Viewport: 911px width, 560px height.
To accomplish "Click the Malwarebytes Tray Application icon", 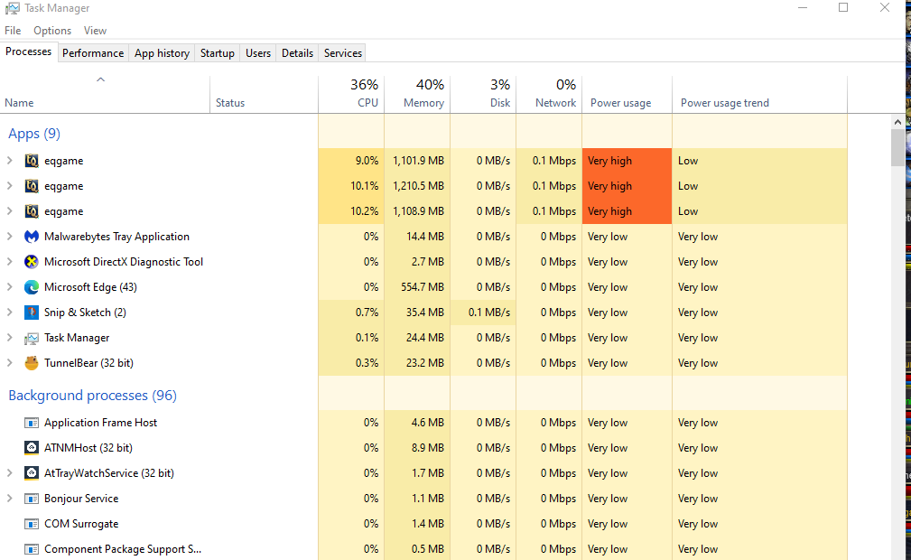I will [32, 237].
